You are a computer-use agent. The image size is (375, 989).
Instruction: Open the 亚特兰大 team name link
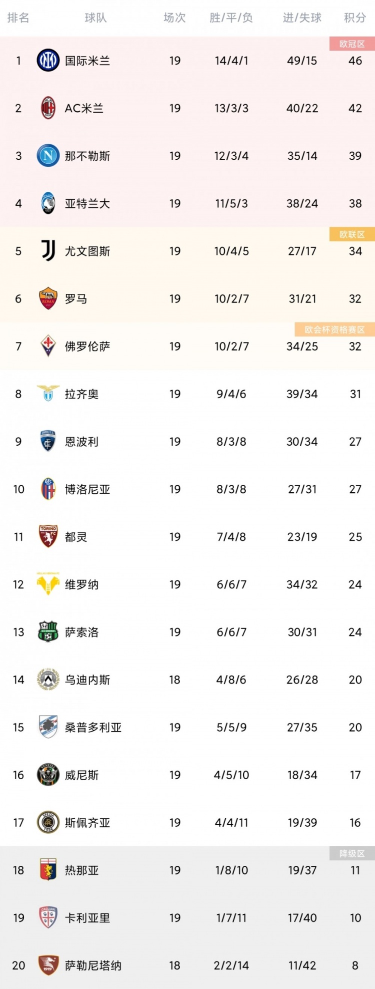click(x=87, y=203)
